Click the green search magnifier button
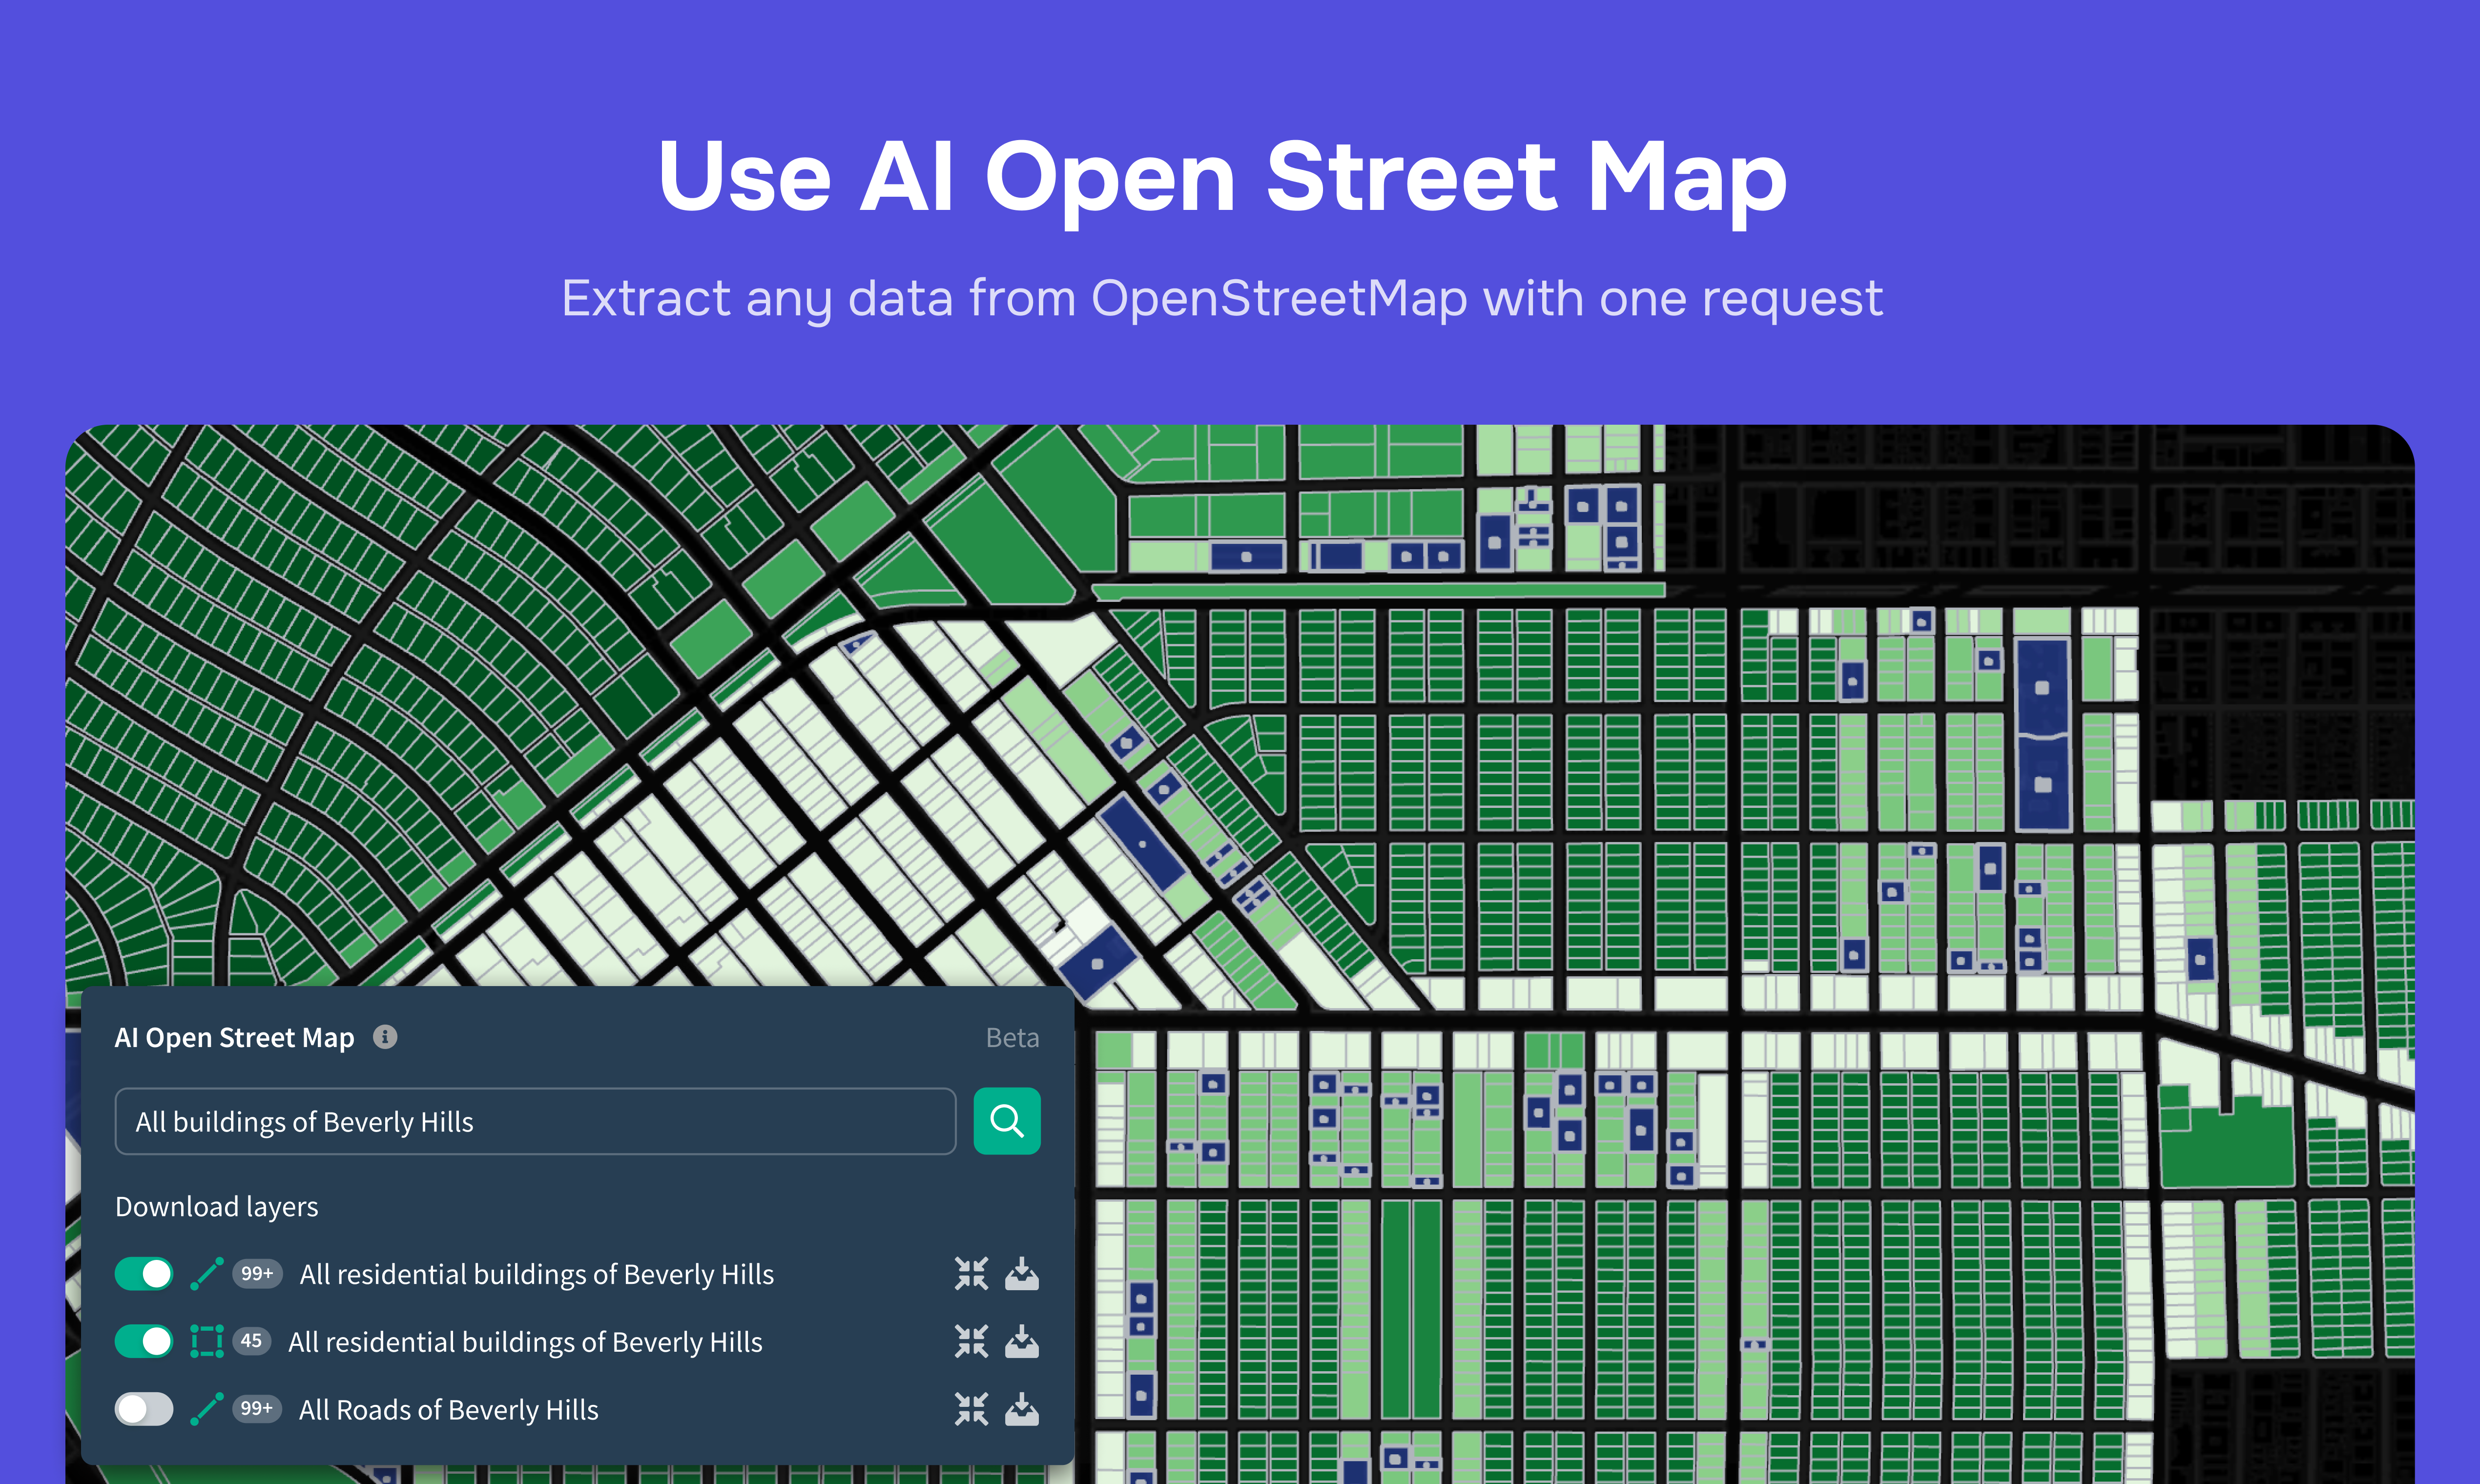 [x=1006, y=1121]
